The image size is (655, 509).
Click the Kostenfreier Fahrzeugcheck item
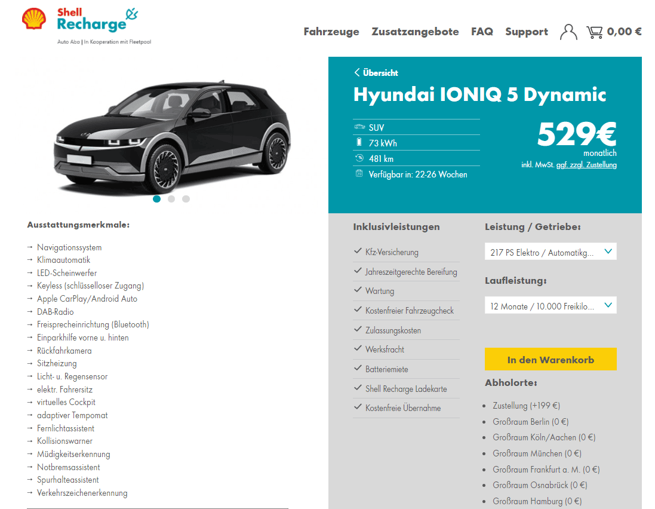pos(410,311)
